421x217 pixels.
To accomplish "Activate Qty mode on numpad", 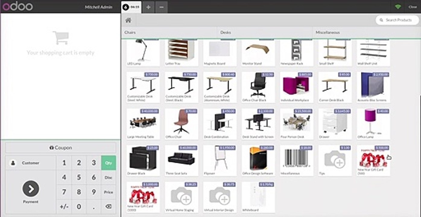I will click(109, 163).
